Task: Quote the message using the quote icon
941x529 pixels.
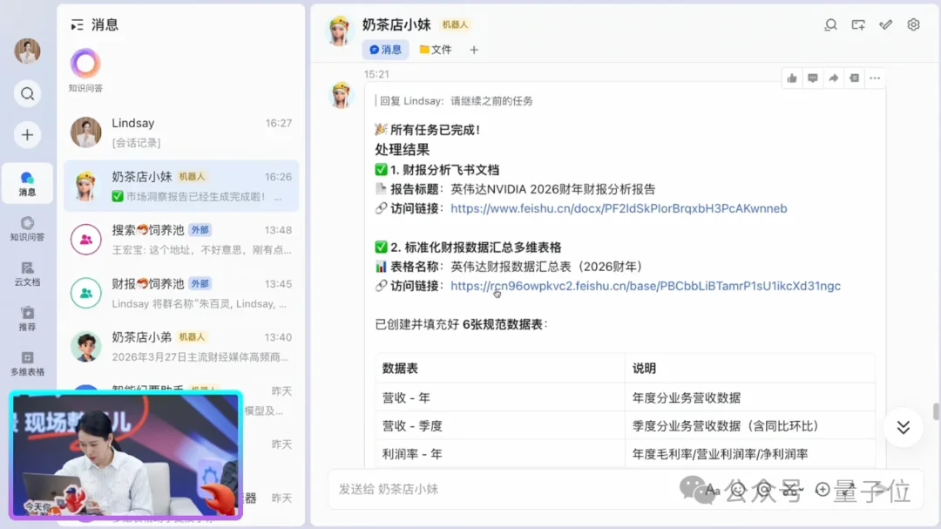Action: tap(855, 78)
